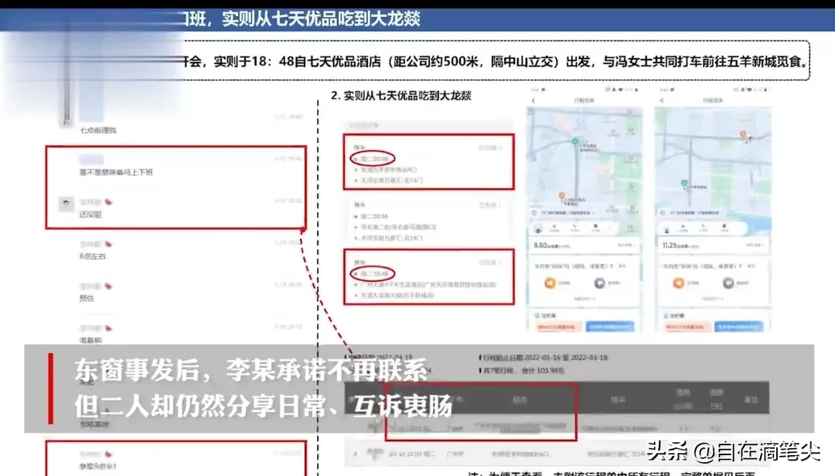
Task: Click gray rating face in 11.29 trip screen
Action: coord(728,283)
